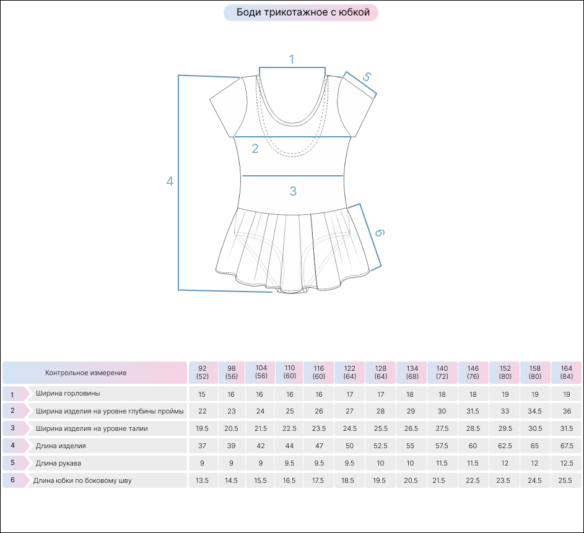
Task: Click the "Длина юбки по боковому шву" label
Action: point(82,480)
